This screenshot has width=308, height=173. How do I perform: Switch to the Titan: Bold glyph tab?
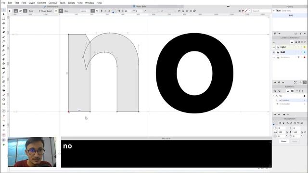point(140,6)
